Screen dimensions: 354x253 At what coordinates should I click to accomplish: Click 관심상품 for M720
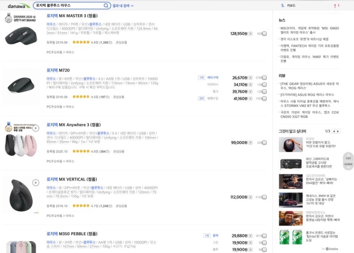coord(119,97)
